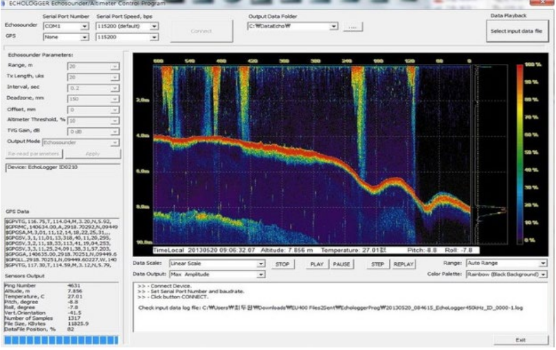Click the Connect button
Screen dimensions: 556x350
click(x=201, y=31)
